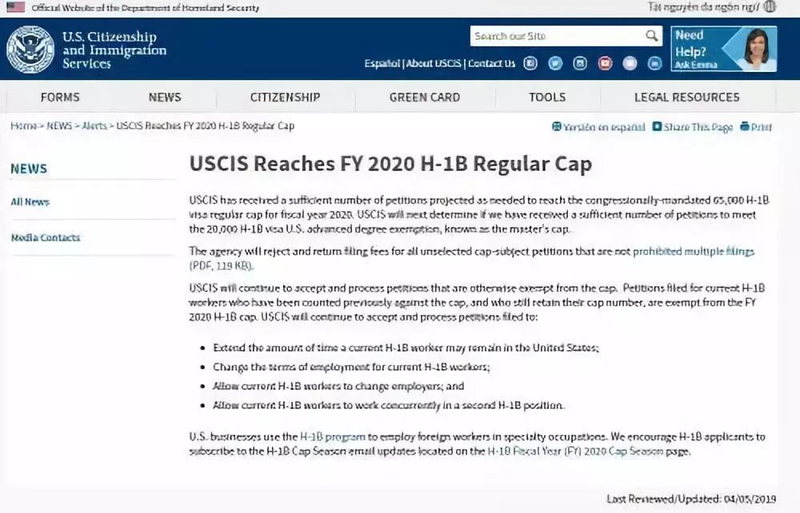Screen dimensions: 800x513
Task: Click U.S. Citizenship and Immigration Services title
Action: click(x=114, y=50)
